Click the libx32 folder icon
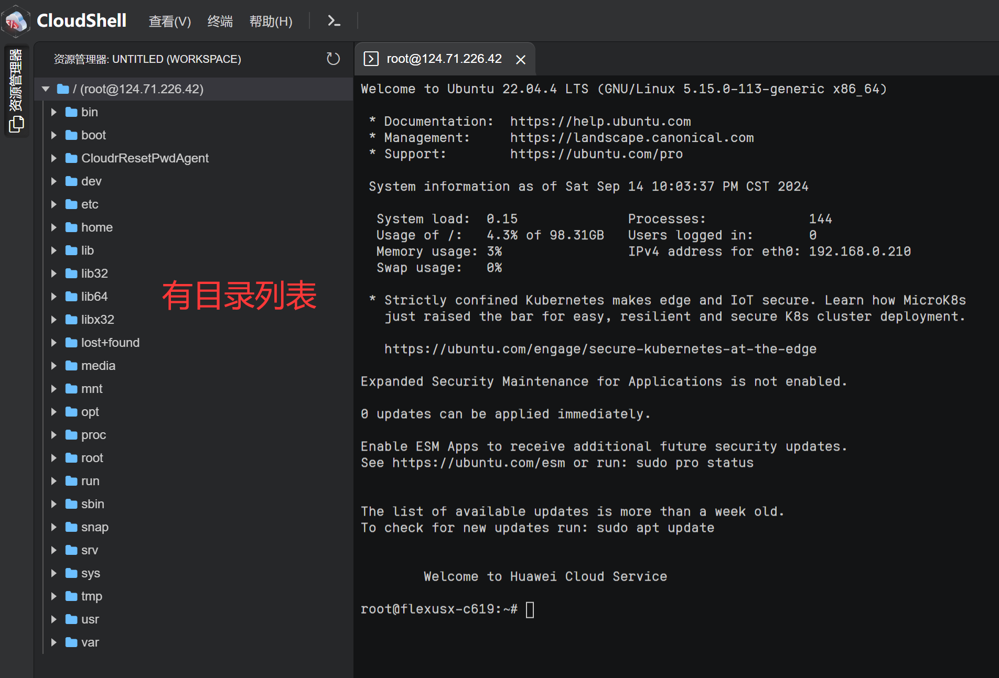The height and width of the screenshot is (678, 999). click(71, 320)
